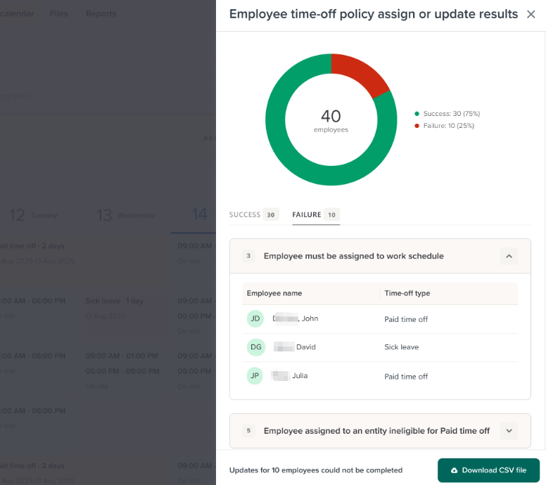This screenshot has height=485, width=546.
Task: Select the Sick leave row for David
Action: (x=380, y=347)
